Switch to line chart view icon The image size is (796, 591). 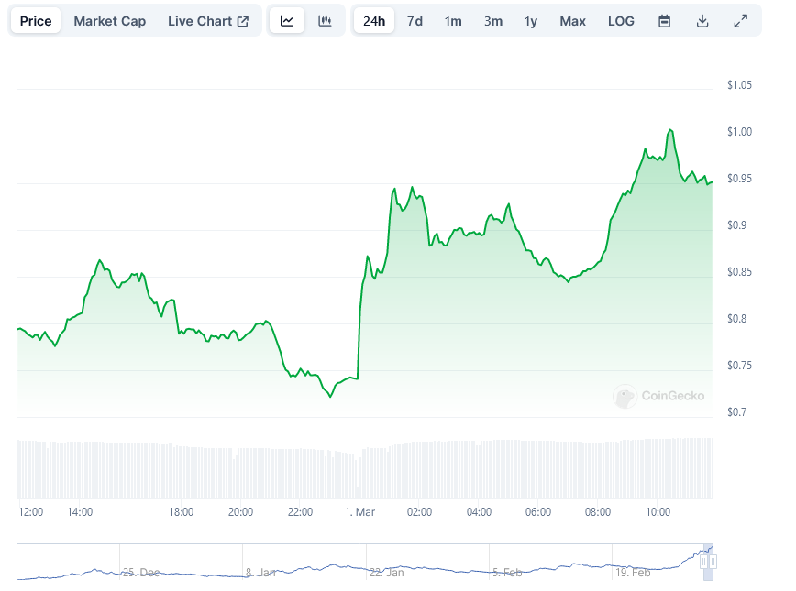(287, 21)
